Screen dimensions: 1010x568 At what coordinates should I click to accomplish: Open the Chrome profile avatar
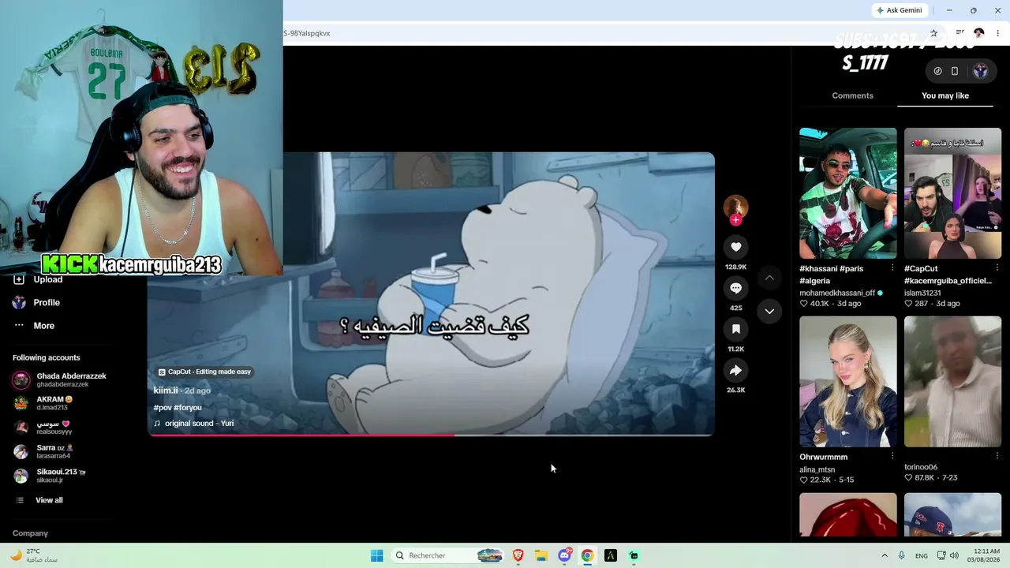(x=979, y=33)
